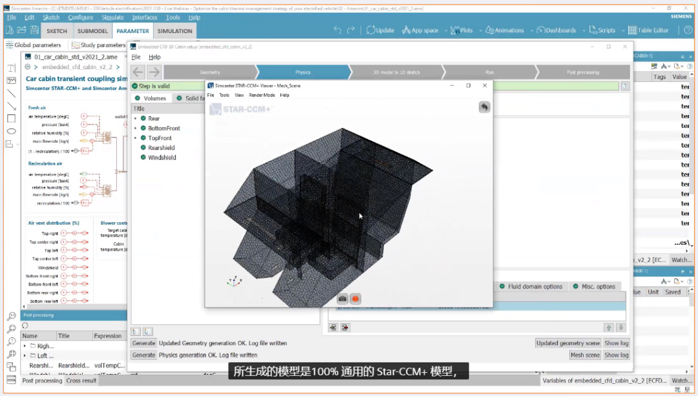698x396 pixels.
Task: Click the Mesh scene button
Action: coord(585,355)
